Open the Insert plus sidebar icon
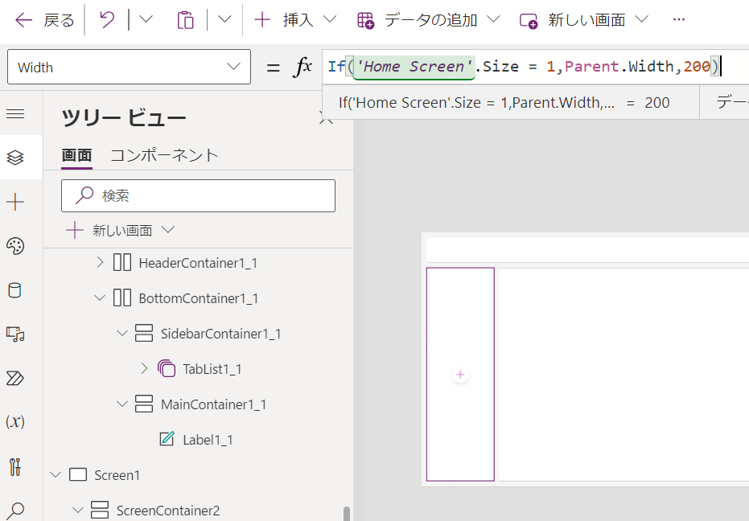 [x=15, y=202]
